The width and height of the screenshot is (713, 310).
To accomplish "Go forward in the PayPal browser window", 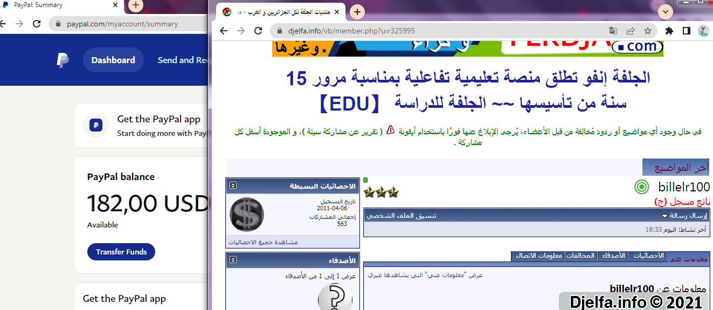I will (x=19, y=24).
